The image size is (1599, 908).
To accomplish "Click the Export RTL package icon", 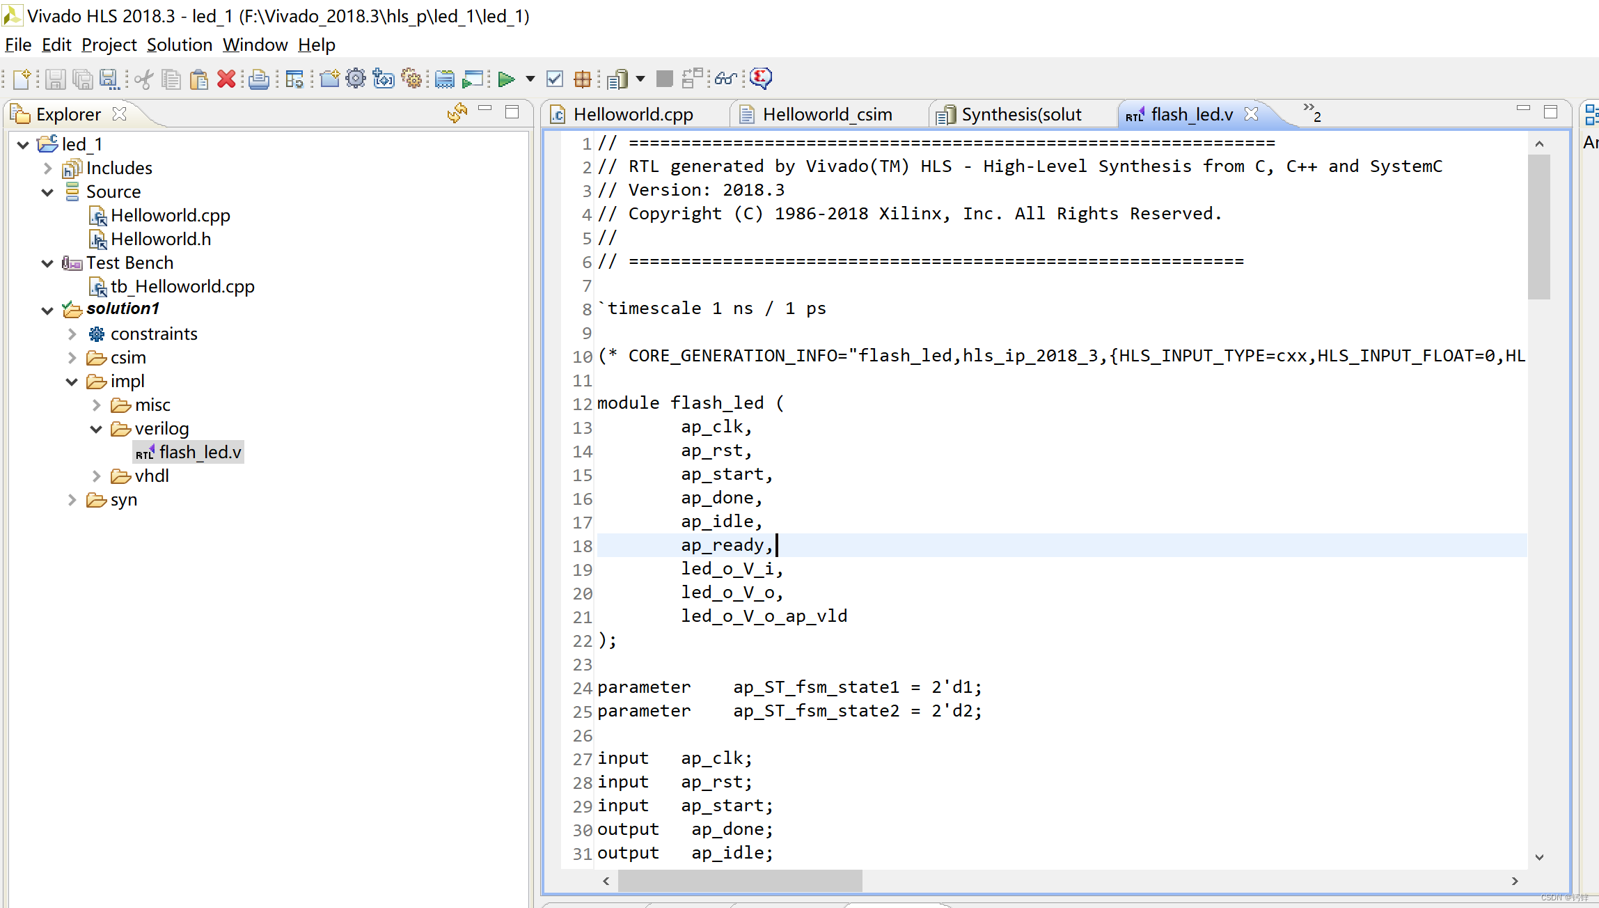I will [x=583, y=79].
